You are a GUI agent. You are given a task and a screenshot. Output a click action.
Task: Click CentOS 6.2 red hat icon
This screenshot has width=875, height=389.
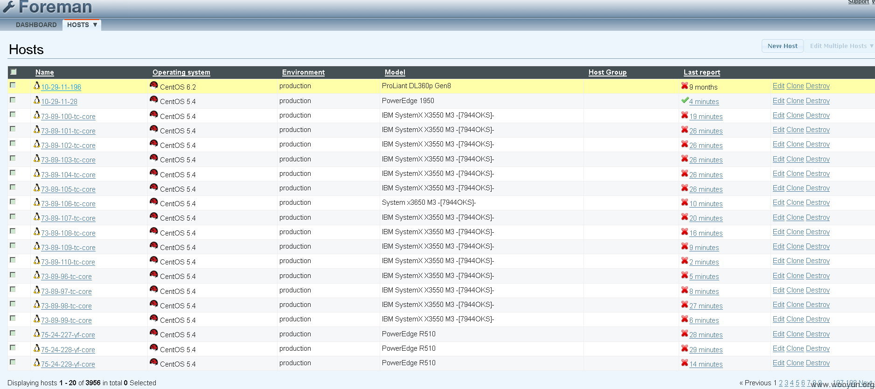[x=153, y=85]
